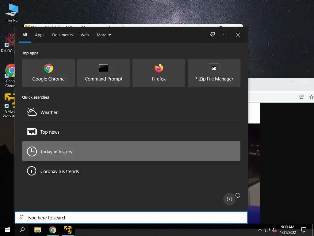Click the bookmark star in Chrome window
This screenshot has width=314, height=236.
click(311, 97)
